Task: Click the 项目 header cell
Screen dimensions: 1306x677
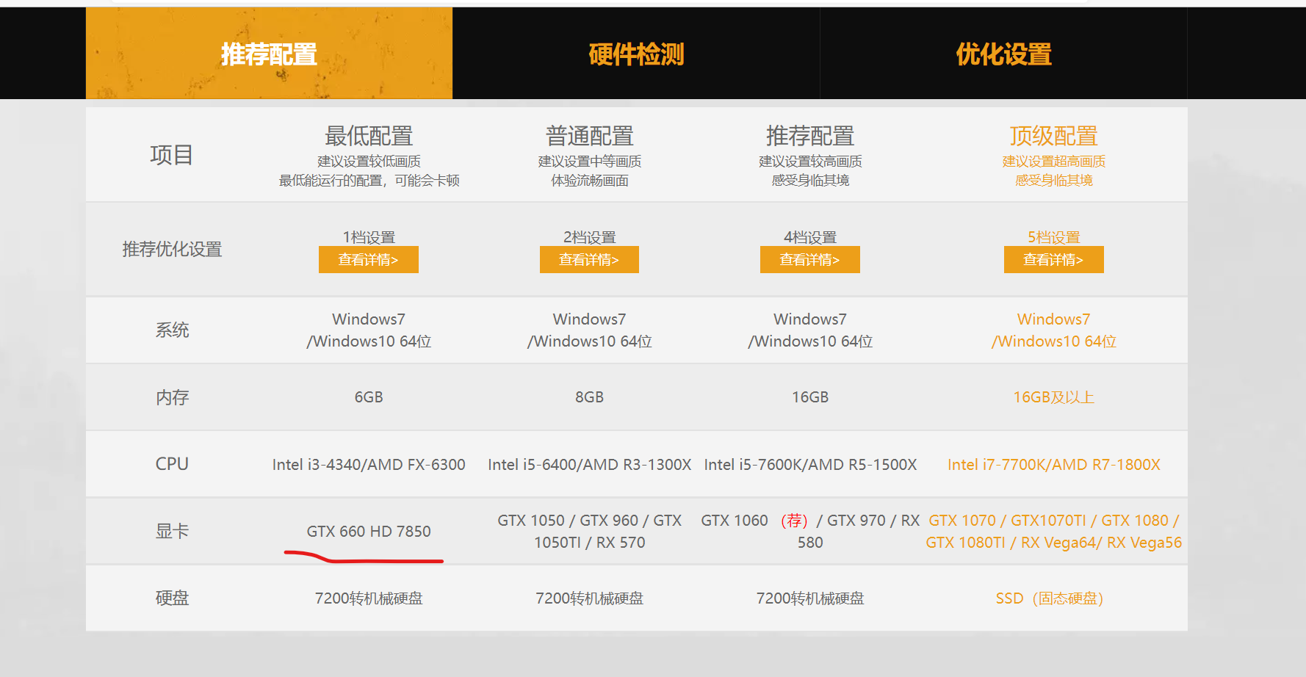Action: pyautogui.click(x=172, y=155)
